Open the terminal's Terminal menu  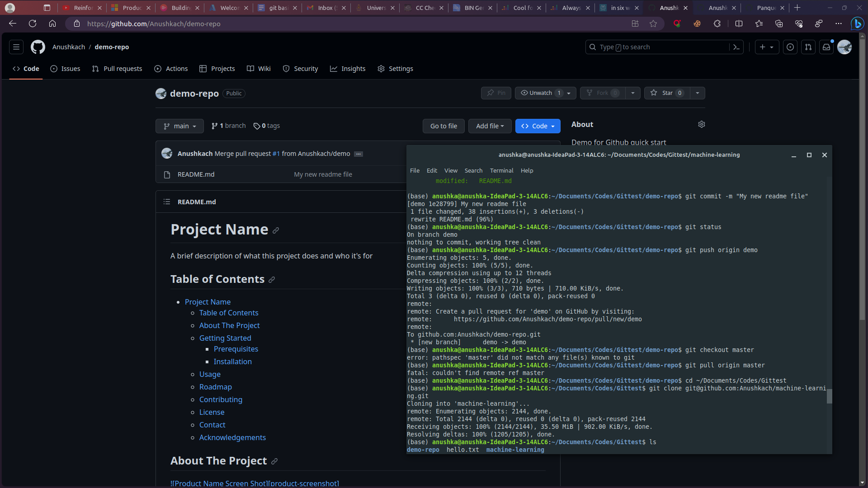[x=501, y=171]
